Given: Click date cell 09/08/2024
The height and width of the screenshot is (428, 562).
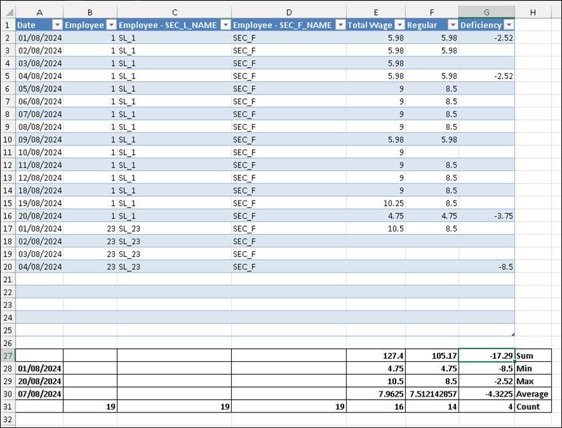Looking at the screenshot, I should pyautogui.click(x=39, y=139).
